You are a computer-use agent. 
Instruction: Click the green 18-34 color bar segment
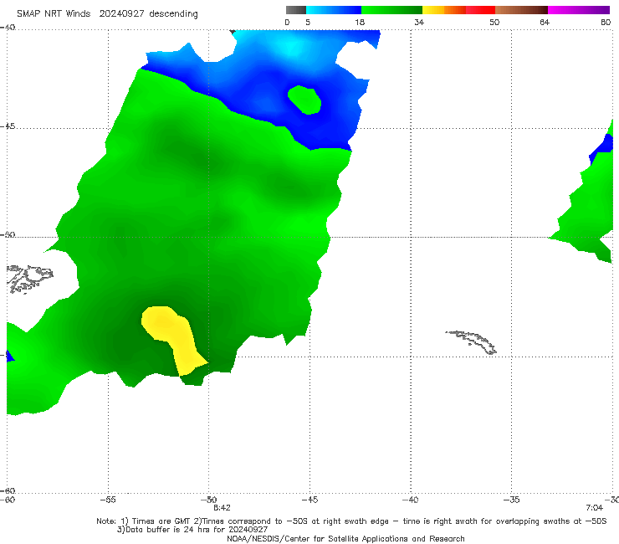pos(391,10)
